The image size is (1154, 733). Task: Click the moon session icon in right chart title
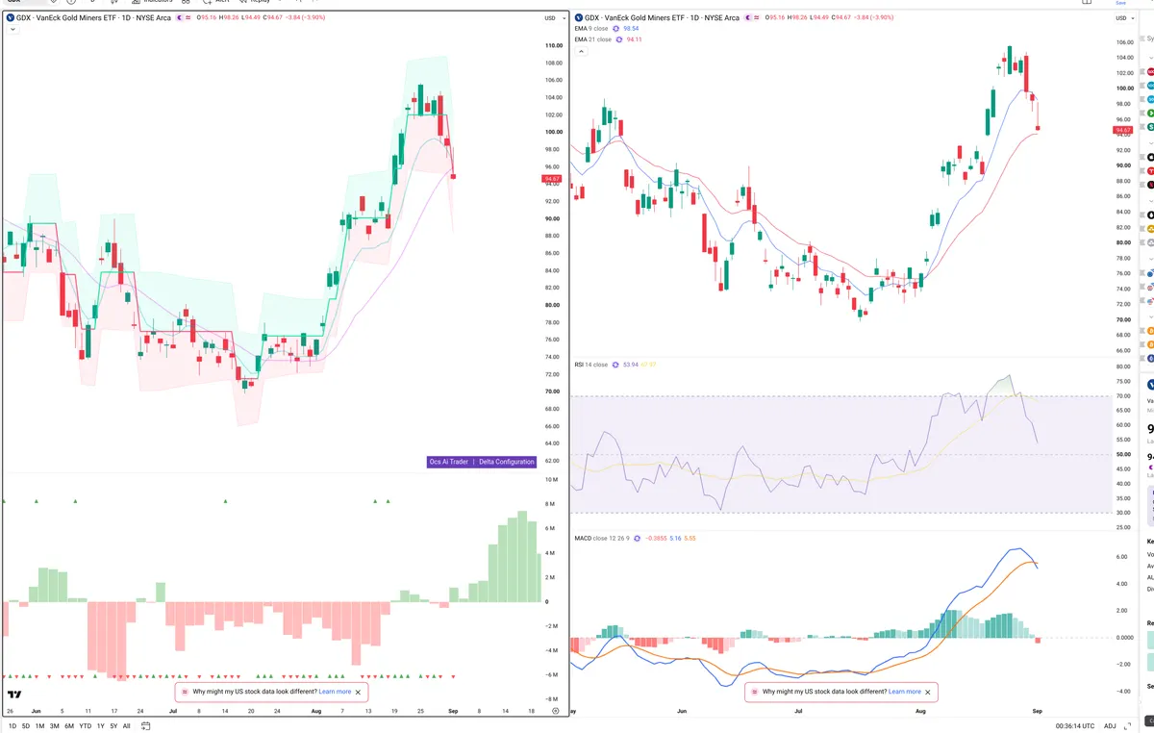[x=749, y=17]
